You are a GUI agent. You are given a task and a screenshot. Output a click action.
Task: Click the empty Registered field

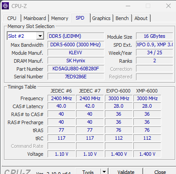coord(155,77)
